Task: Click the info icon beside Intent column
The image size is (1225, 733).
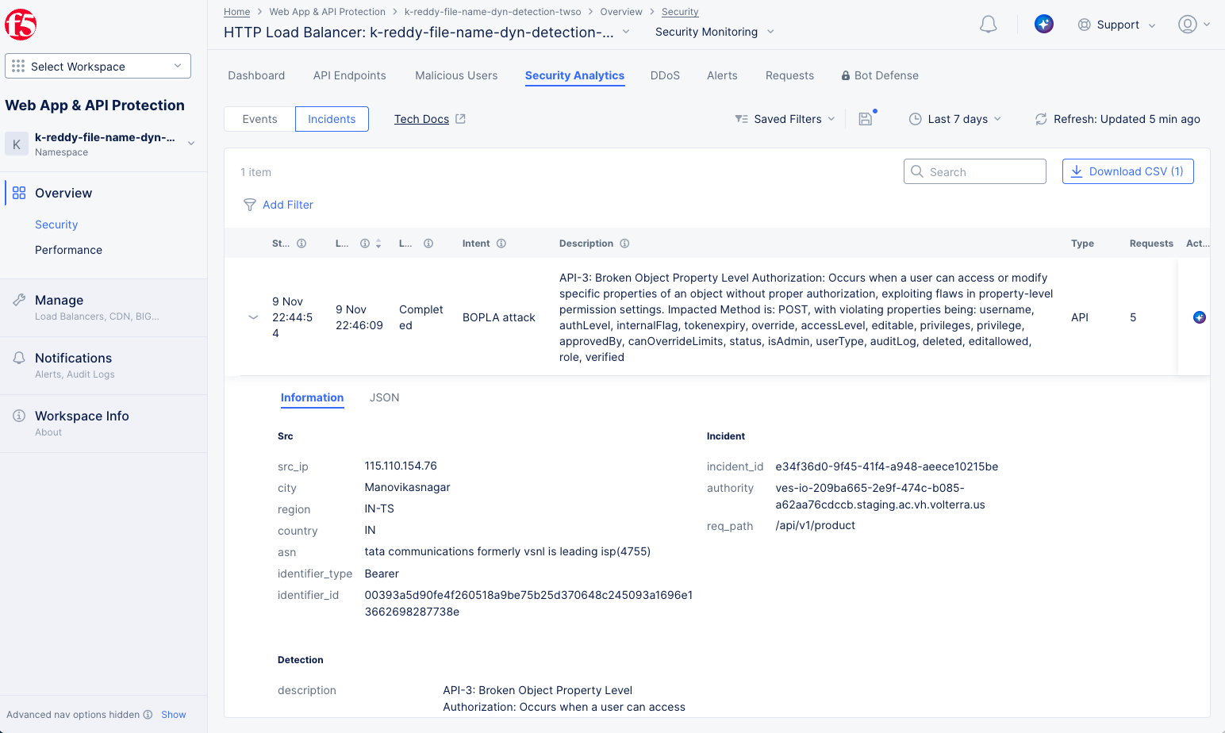Action: [x=501, y=244]
